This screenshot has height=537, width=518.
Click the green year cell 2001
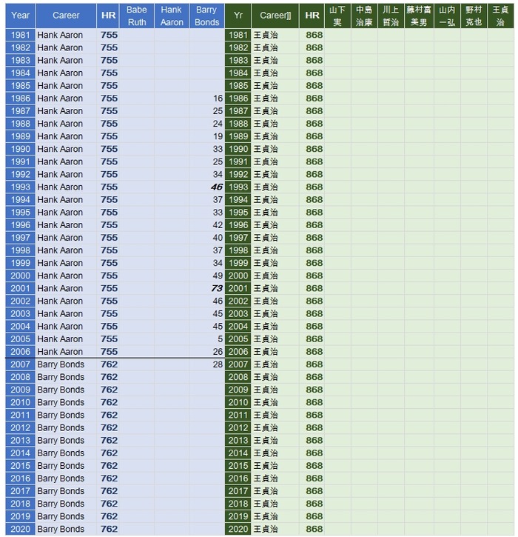click(x=238, y=288)
